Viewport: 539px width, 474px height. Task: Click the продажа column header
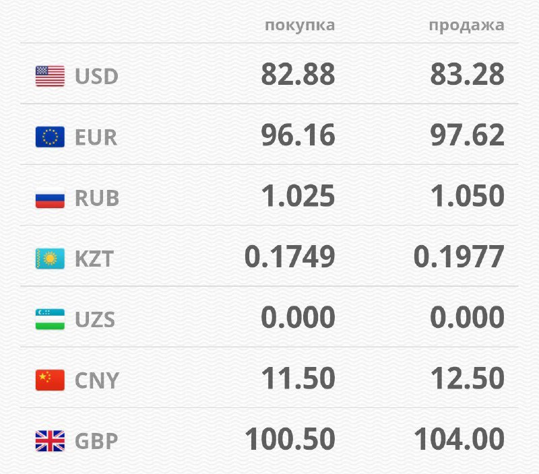click(x=466, y=26)
